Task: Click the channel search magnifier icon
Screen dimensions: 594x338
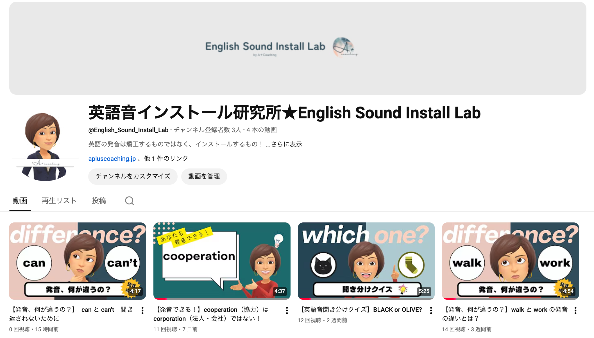Action: click(x=130, y=201)
